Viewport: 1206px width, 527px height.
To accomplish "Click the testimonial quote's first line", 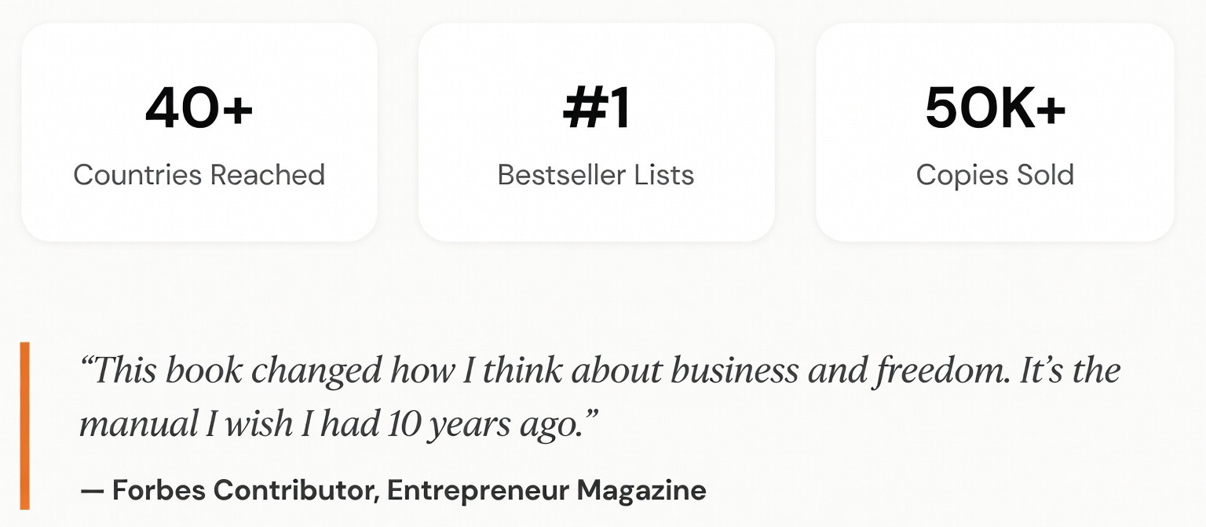I will tap(600, 371).
